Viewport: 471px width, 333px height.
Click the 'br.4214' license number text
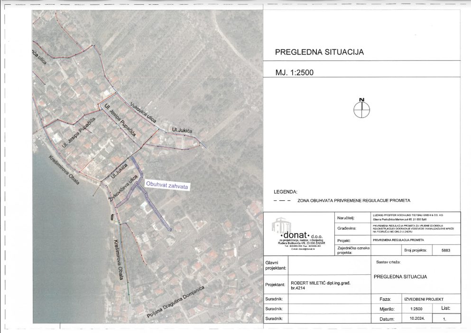coord(298,288)
